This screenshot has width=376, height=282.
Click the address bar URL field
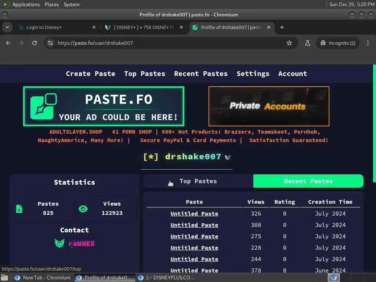tap(168, 43)
